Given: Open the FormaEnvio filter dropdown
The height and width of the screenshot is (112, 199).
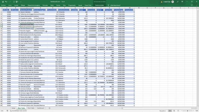Looking at the screenshot, I should (134, 10).
